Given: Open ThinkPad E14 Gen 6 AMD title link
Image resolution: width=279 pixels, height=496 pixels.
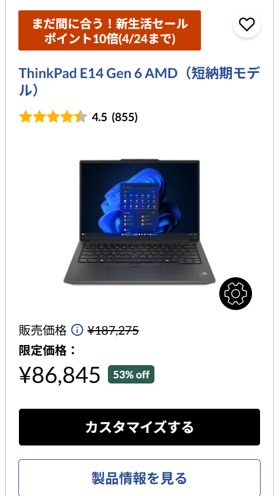Looking at the screenshot, I should 139,82.
